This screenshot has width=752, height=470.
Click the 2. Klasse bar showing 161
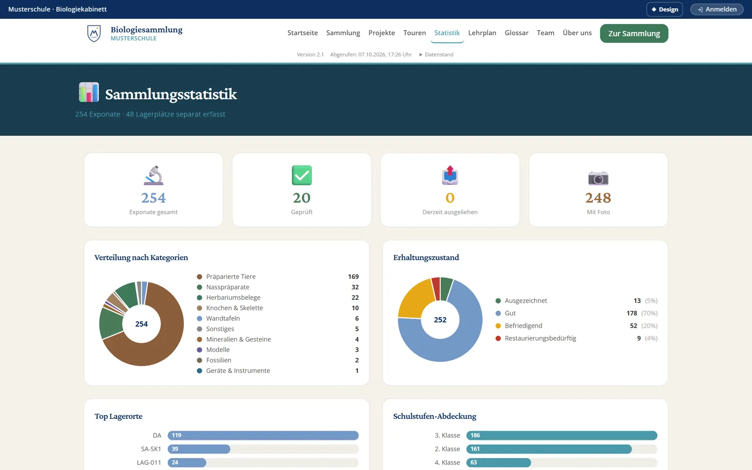(549, 449)
